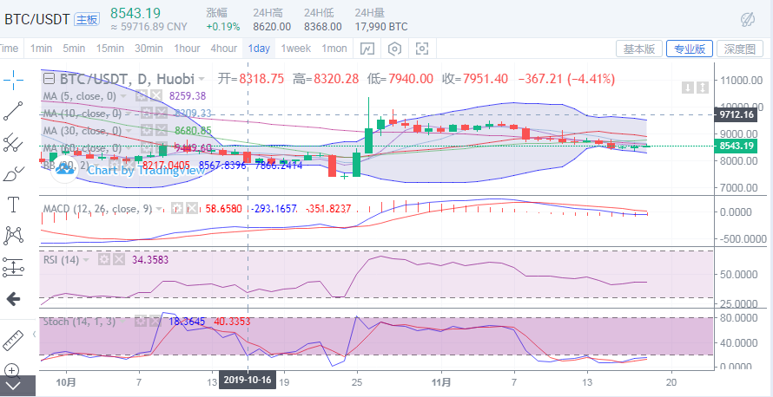Expand the MA (60, close, 0) dropdown arrow

[129, 148]
